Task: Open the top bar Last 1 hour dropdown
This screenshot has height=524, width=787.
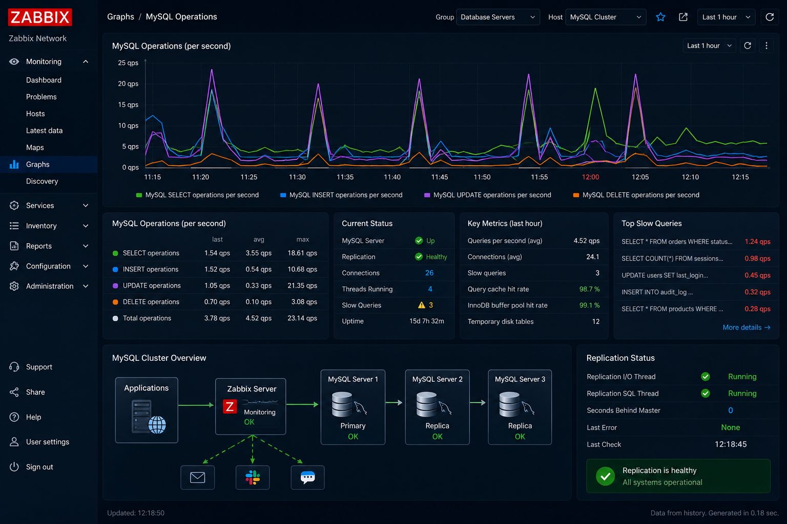Action: coord(726,17)
